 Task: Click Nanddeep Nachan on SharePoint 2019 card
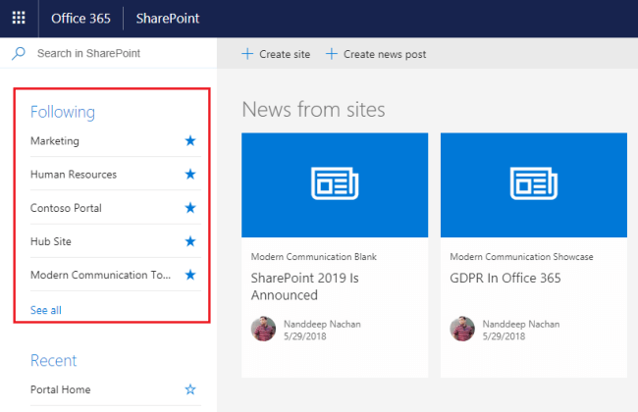[322, 324]
